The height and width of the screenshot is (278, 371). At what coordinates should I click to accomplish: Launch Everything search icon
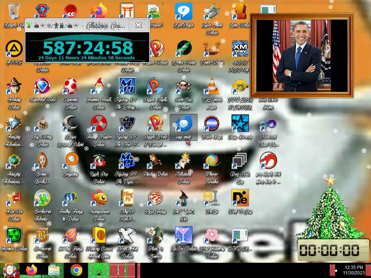(x=71, y=160)
